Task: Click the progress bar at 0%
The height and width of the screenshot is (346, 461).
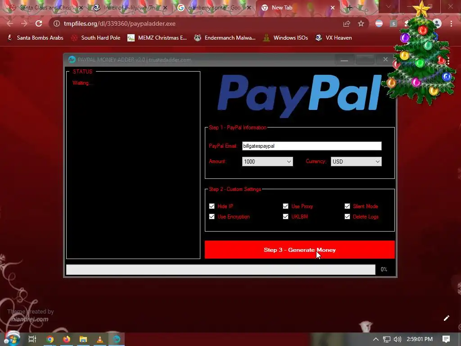Action: [x=221, y=269]
